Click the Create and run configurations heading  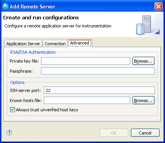click(x=41, y=18)
